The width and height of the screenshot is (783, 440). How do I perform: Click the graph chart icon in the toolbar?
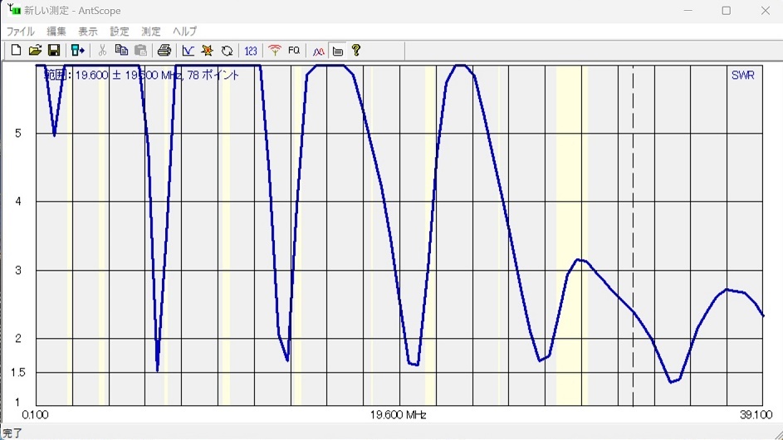pos(188,51)
